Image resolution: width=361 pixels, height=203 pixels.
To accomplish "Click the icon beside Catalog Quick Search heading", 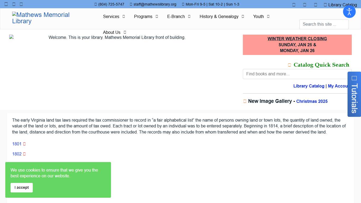I will (289, 65).
